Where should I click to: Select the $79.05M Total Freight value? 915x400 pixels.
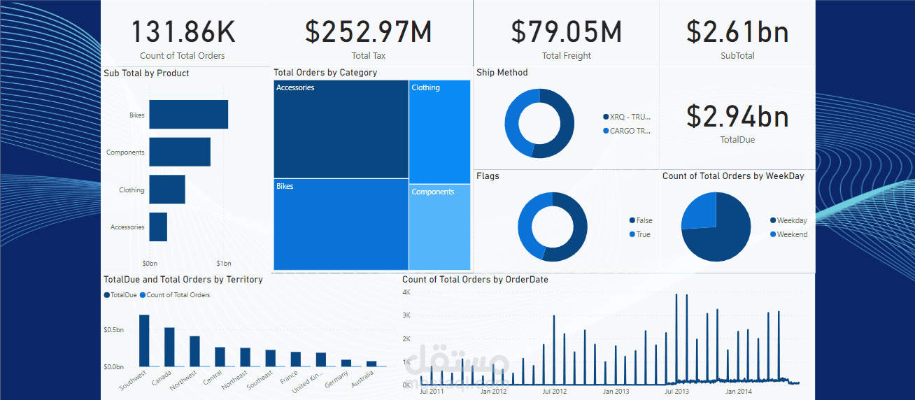point(566,31)
